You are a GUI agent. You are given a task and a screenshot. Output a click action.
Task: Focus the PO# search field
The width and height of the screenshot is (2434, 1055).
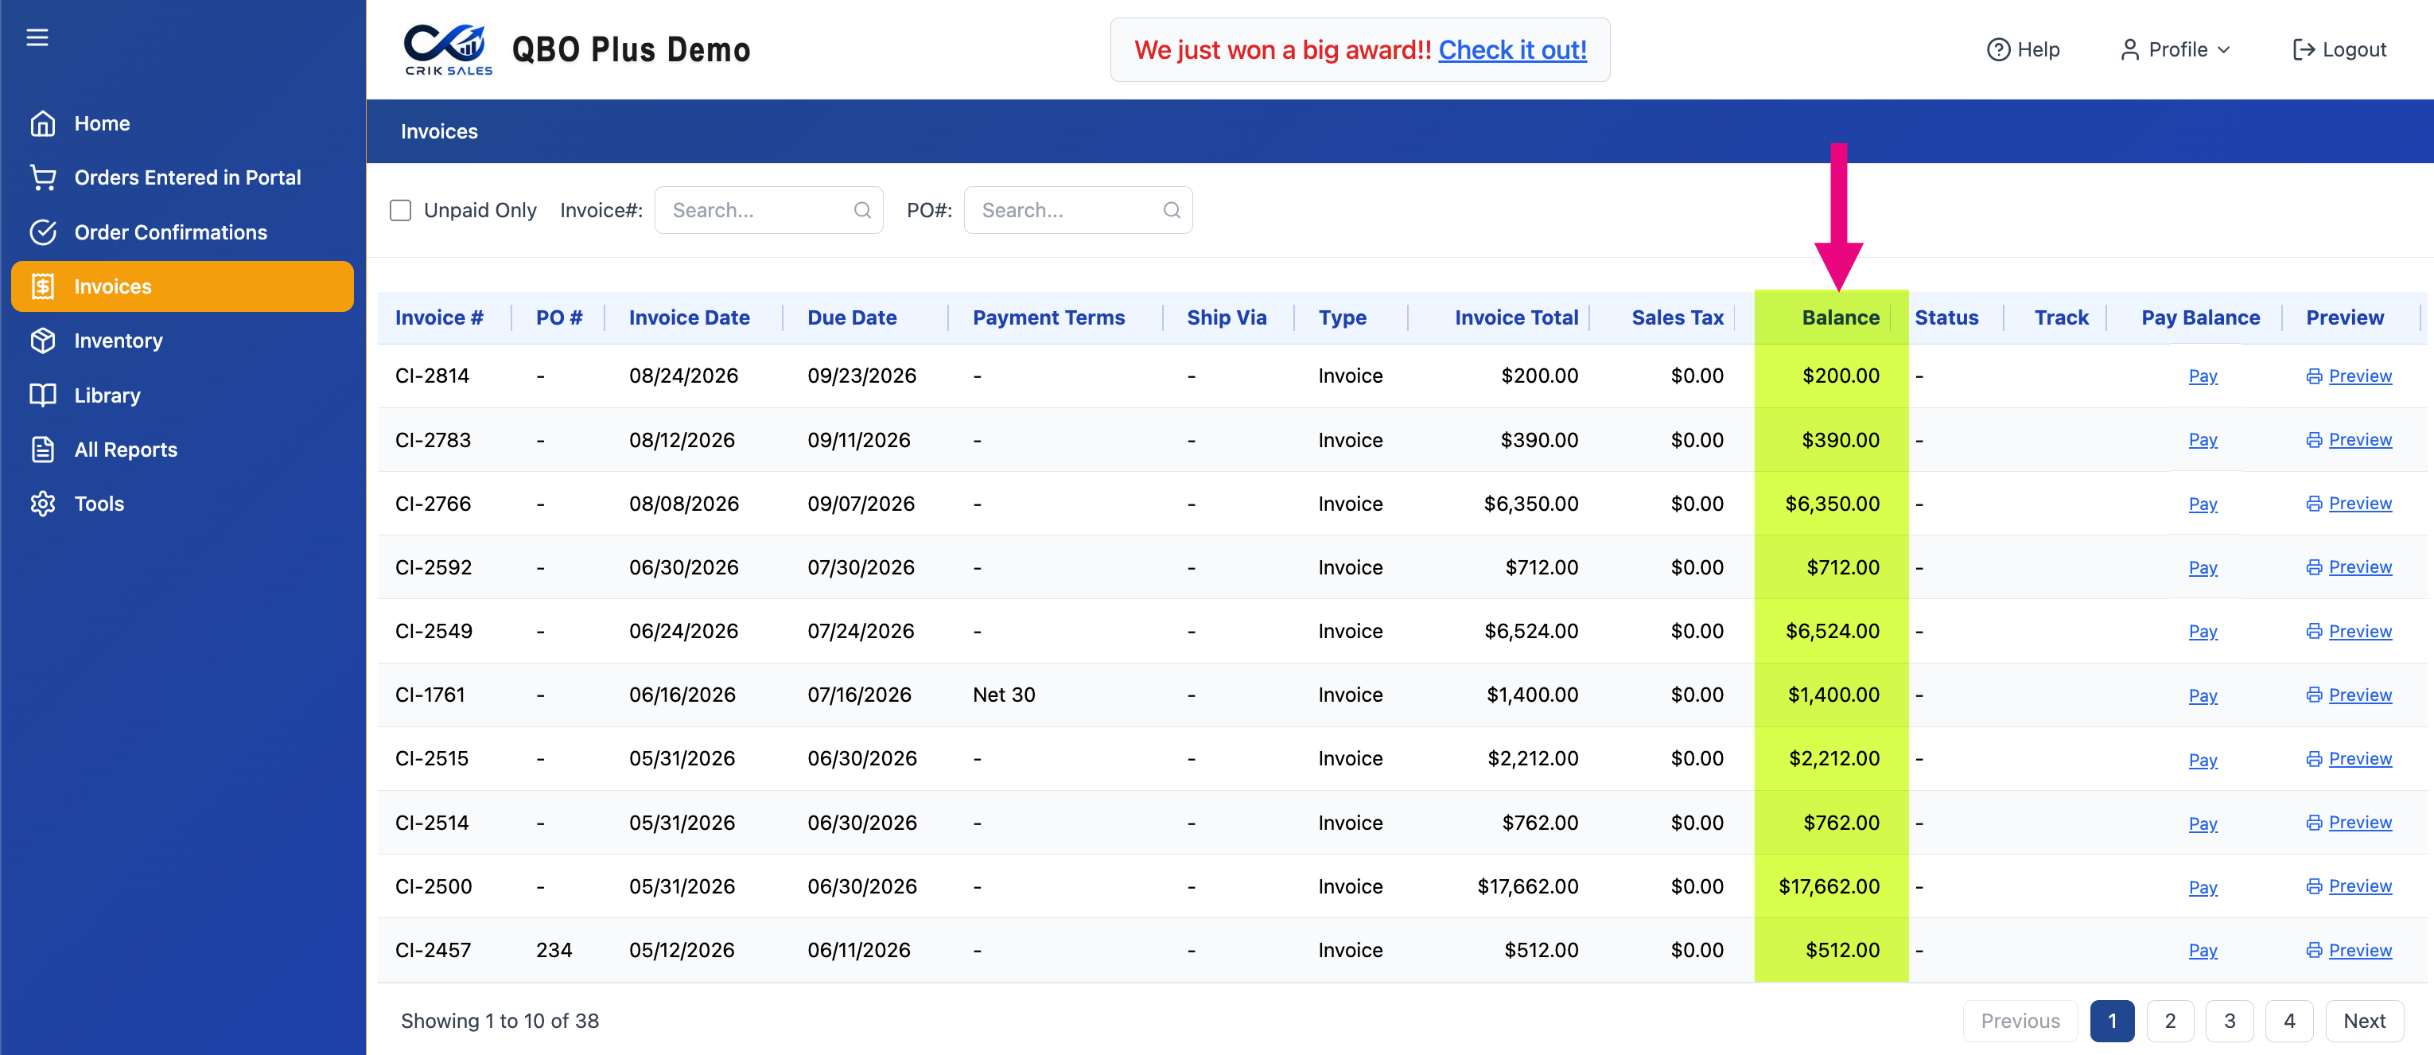[1077, 210]
